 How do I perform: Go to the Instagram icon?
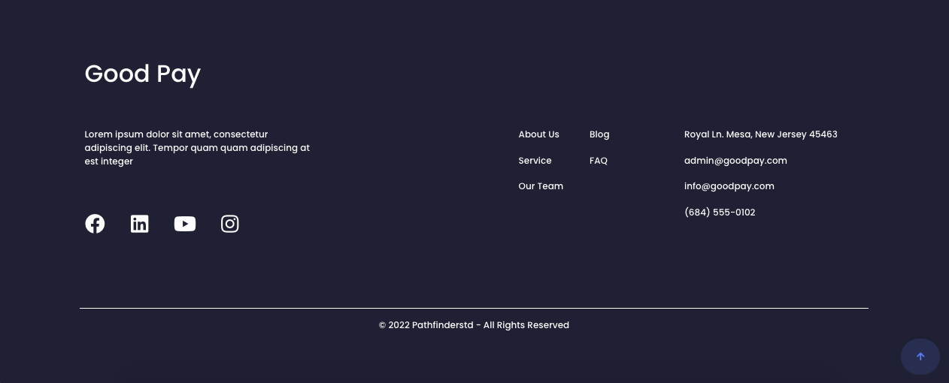tap(230, 224)
